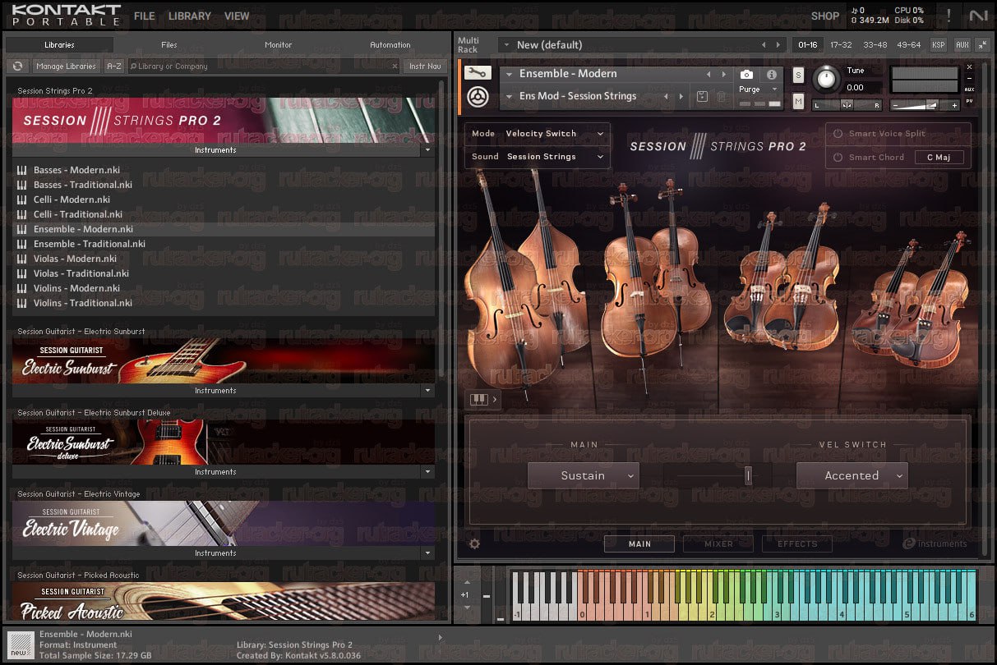997x665 pixels.
Task: Expand Electric Vintage Instruments dropdown arrow
Action: pos(427,553)
